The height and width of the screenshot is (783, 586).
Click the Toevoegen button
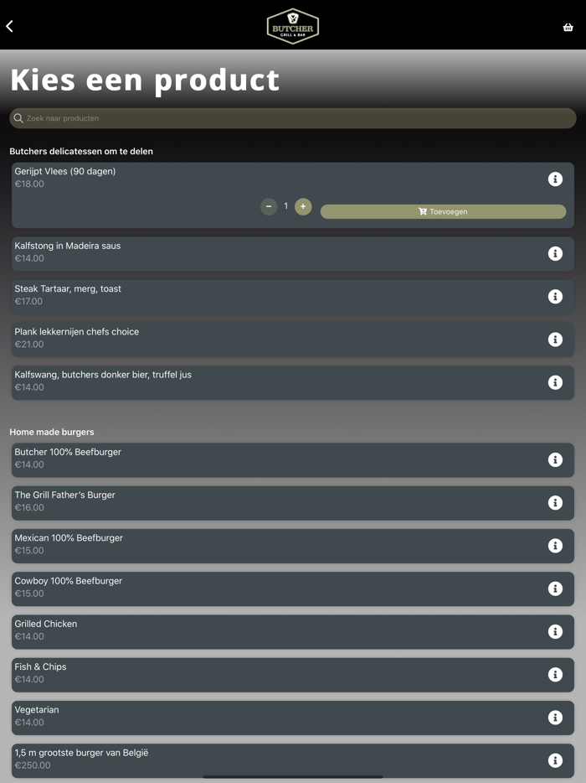[x=443, y=211]
